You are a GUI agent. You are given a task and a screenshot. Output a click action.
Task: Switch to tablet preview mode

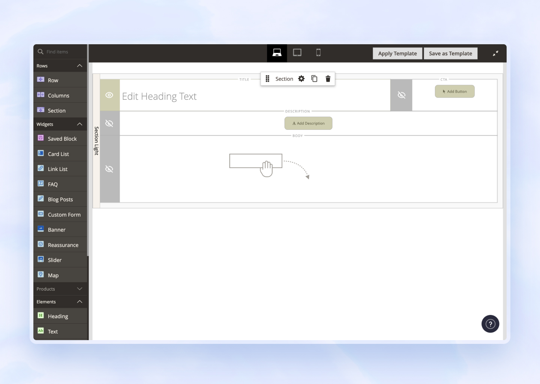pos(297,52)
